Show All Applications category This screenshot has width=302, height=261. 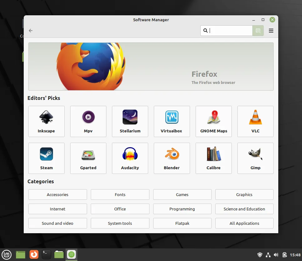[x=244, y=223]
